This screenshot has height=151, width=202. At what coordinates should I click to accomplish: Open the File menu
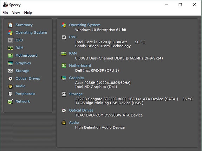tap(5, 13)
